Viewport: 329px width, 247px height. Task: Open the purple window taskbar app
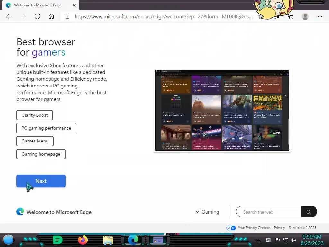pos(158,240)
